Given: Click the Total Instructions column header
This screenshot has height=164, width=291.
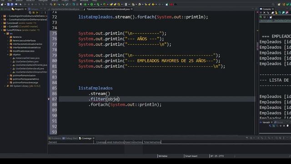Looking at the screenshot, I should tap(152, 142).
